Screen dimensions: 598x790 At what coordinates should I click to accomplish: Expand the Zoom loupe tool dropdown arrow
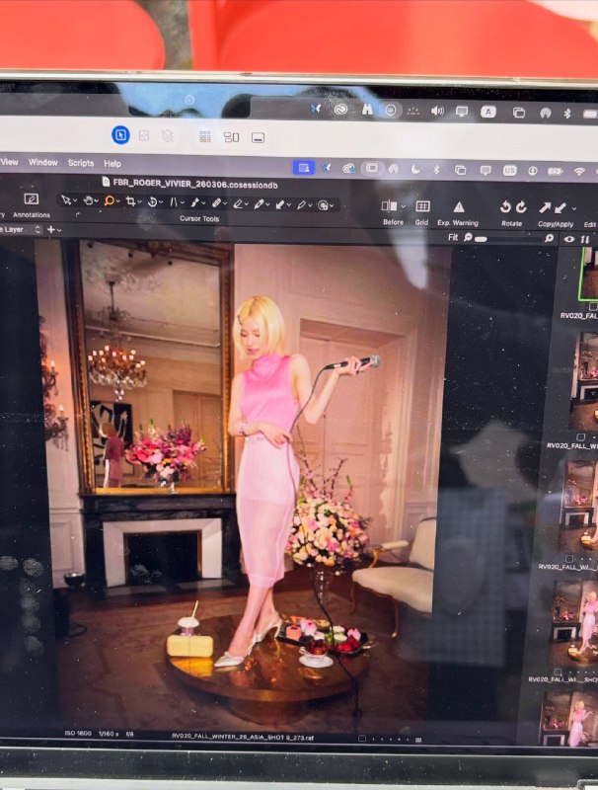coord(117,202)
